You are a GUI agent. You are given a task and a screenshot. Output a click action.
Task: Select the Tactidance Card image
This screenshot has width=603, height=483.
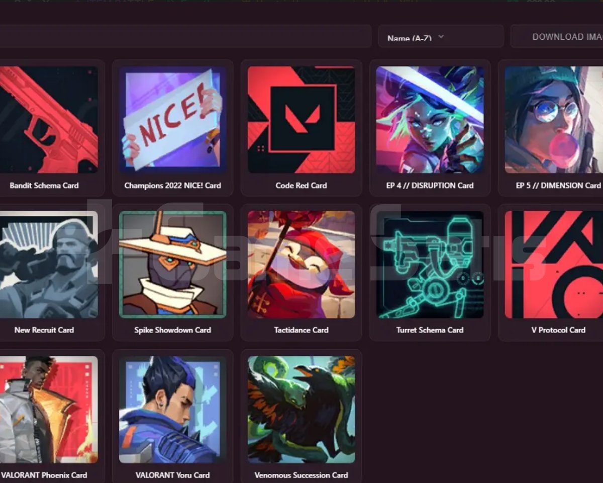coord(301,265)
